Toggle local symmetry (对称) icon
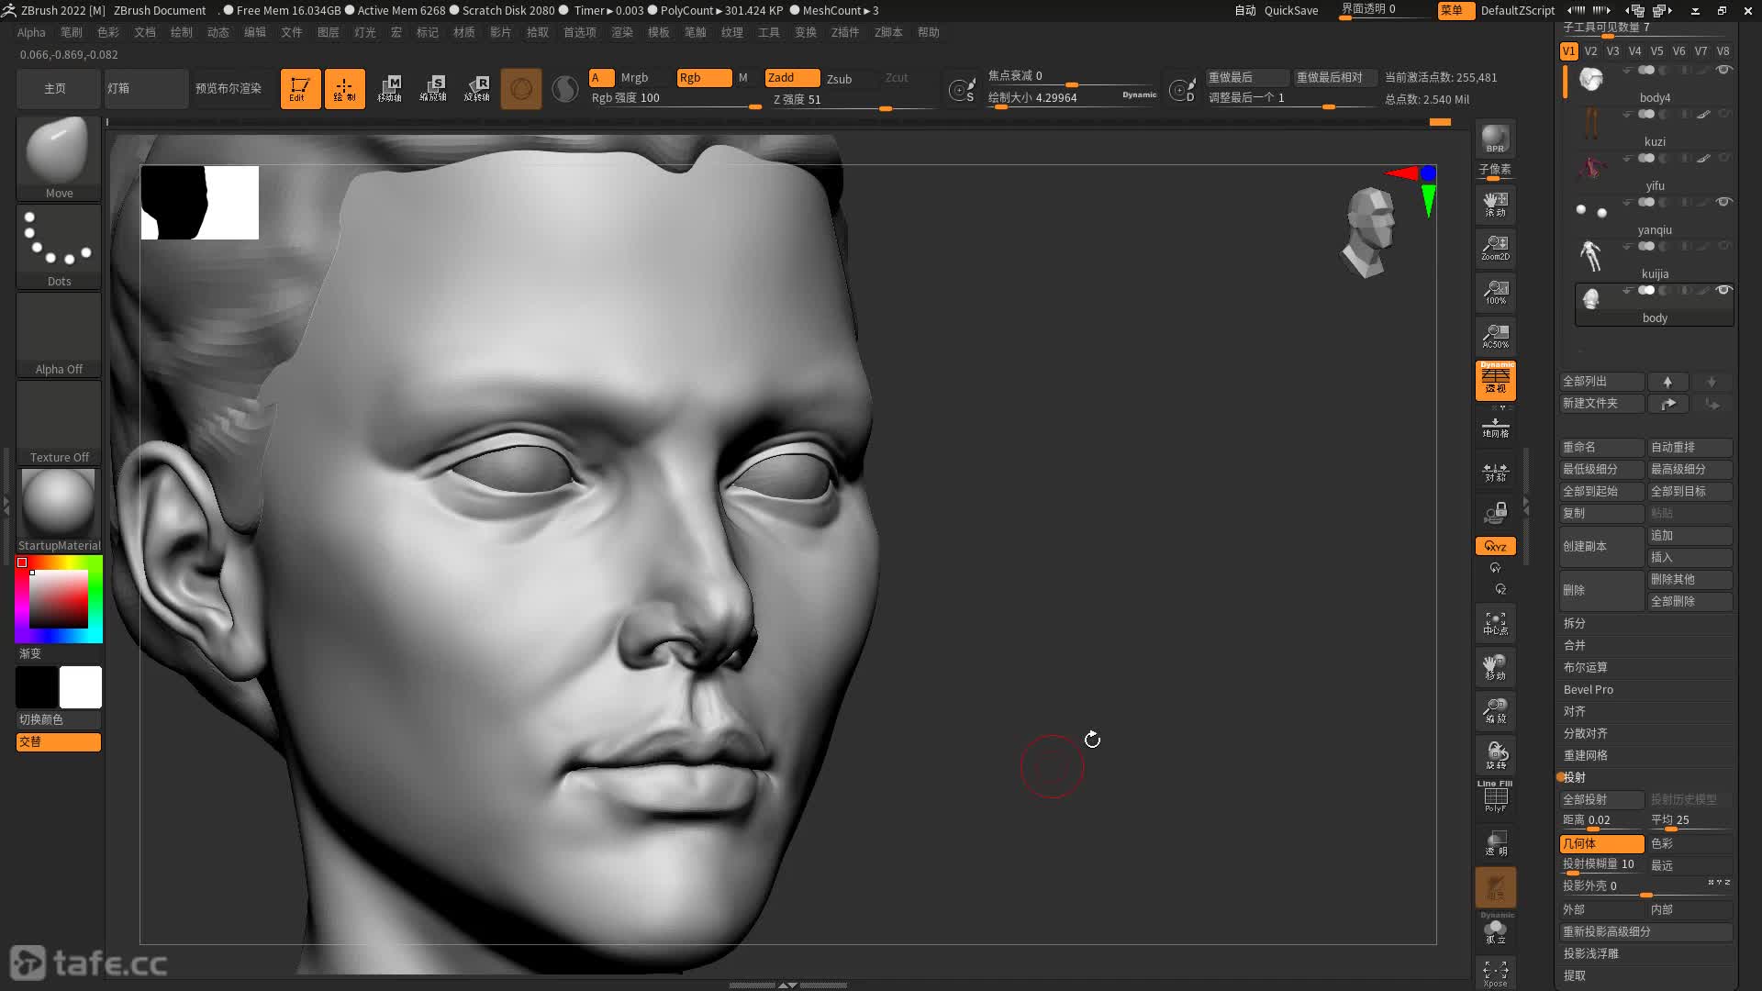Image resolution: width=1762 pixels, height=991 pixels. [1495, 472]
